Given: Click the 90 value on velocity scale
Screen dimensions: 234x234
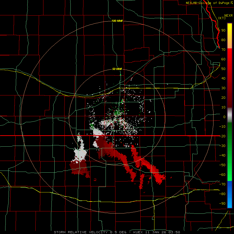Looking at the screenshot, I should (x=223, y=30).
